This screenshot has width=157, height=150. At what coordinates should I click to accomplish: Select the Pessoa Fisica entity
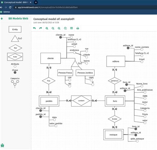tap(65, 73)
